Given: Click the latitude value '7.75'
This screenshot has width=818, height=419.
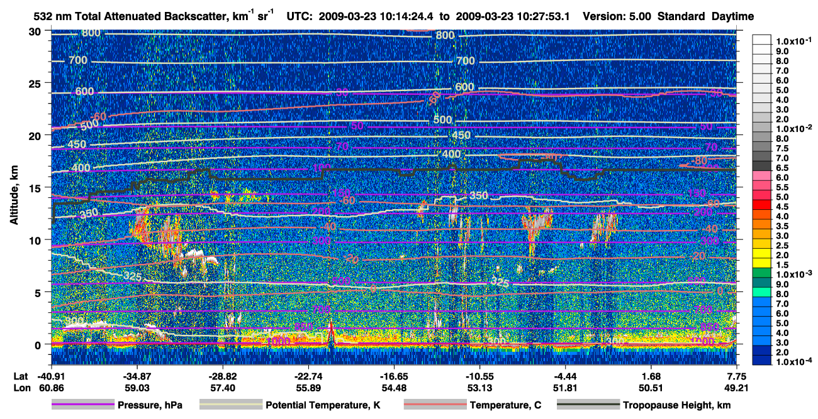Looking at the screenshot, I should pos(737,376).
